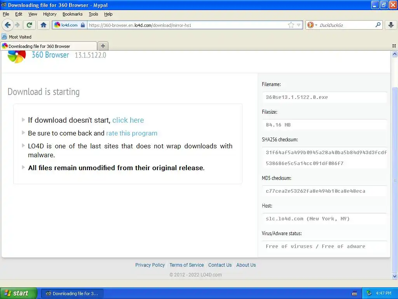Reload the current page
The height and width of the screenshot is (299, 398).
(x=30, y=25)
